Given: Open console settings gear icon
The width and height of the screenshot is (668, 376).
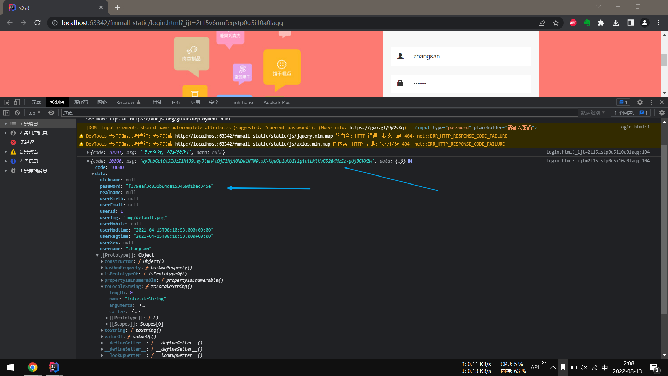Looking at the screenshot, I should pos(662,113).
